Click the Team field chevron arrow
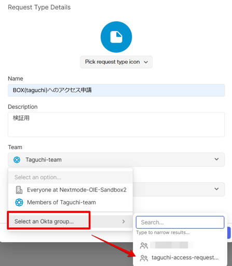232x266 pixels. [x=216, y=159]
